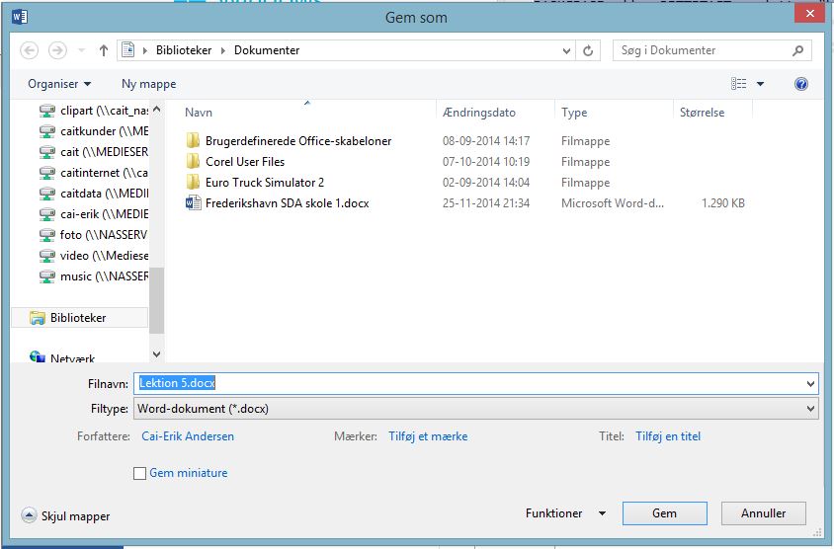The width and height of the screenshot is (834, 549).
Task: Go forward with the forward arrow
Action: click(57, 50)
